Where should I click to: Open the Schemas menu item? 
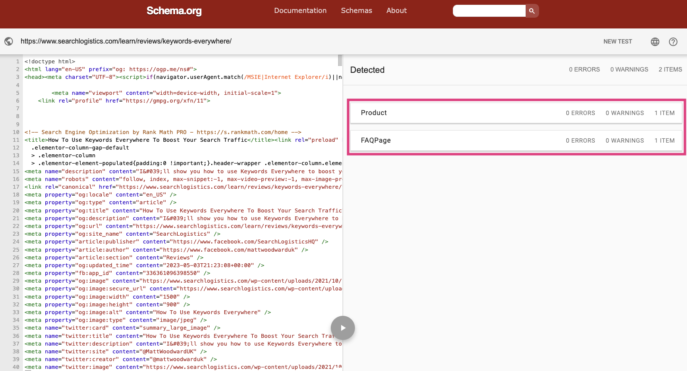(x=356, y=10)
